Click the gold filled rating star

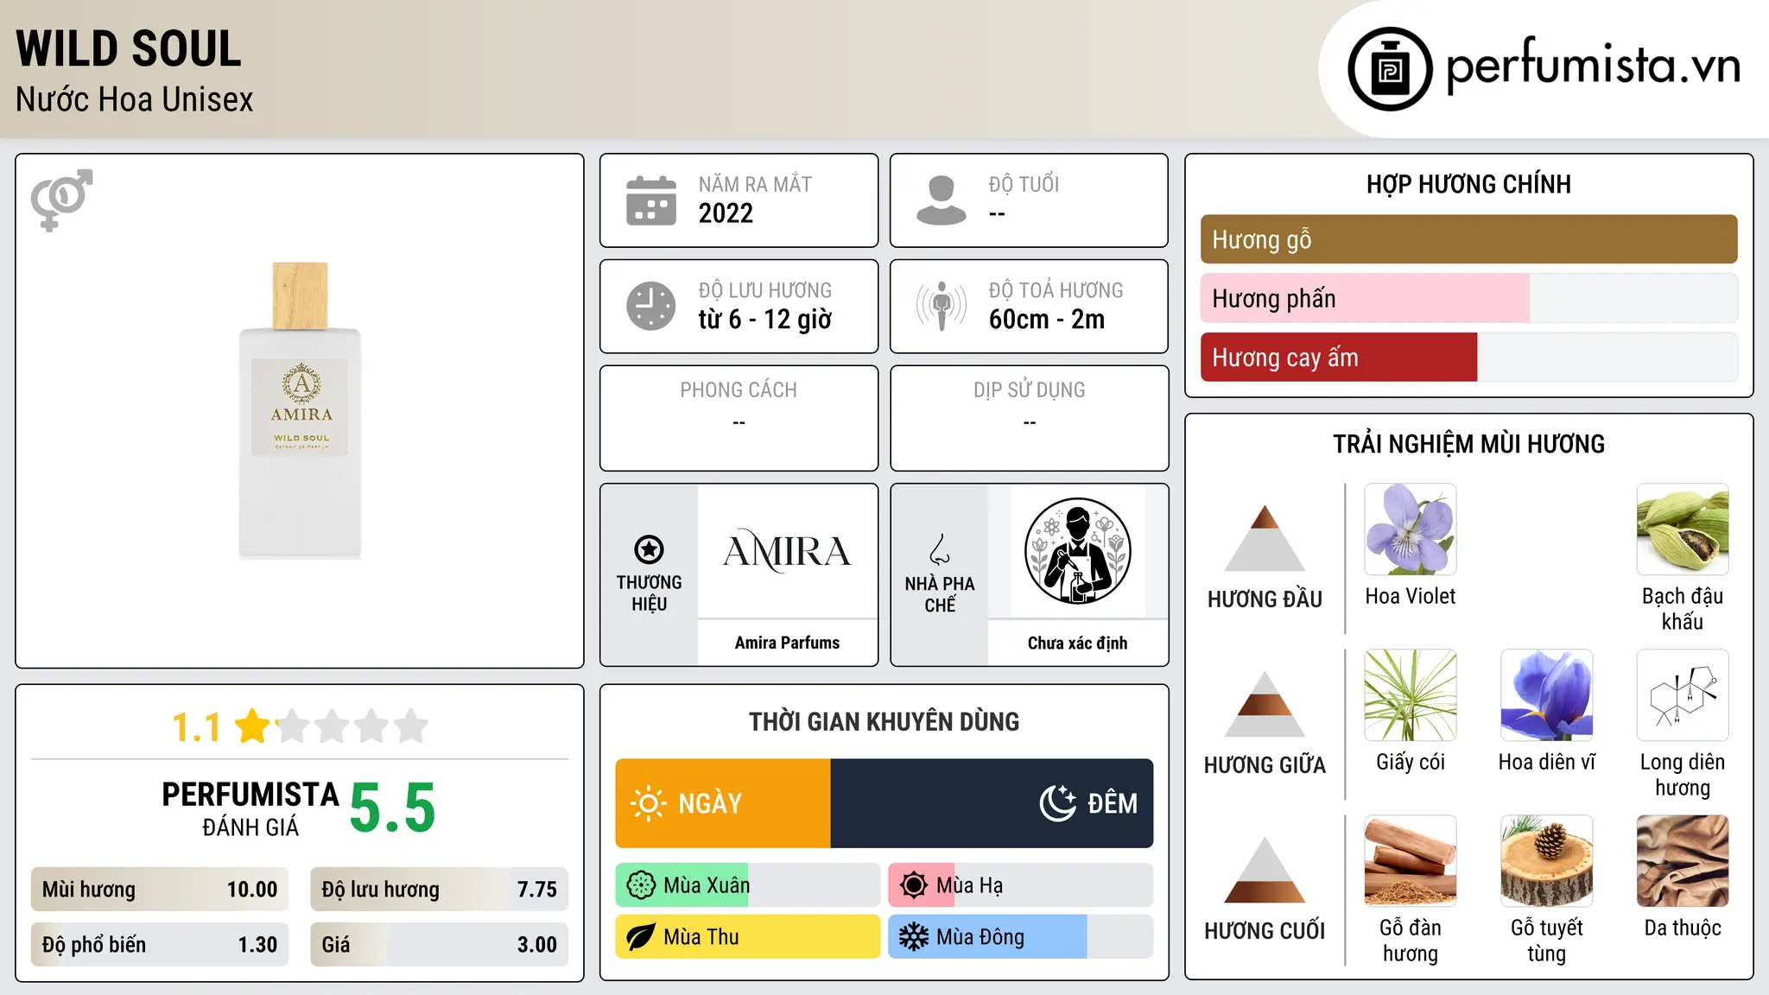click(x=253, y=726)
